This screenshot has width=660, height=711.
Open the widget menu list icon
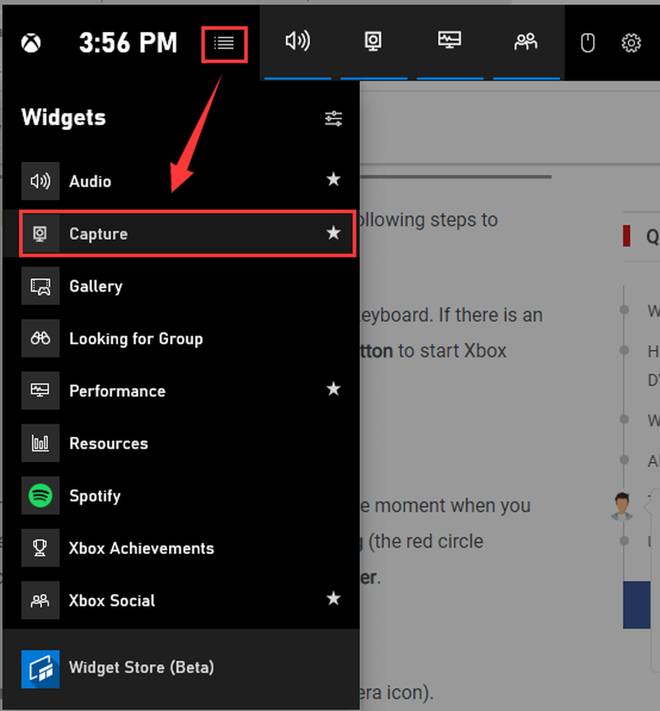[224, 43]
